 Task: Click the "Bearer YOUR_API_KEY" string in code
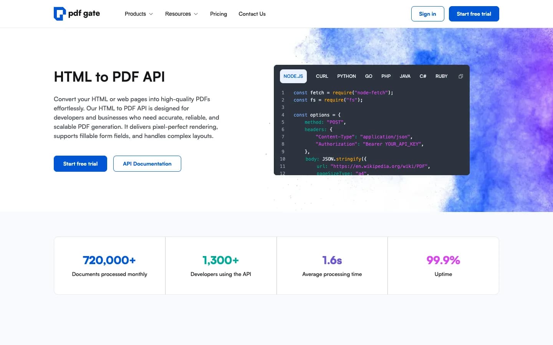392,144
